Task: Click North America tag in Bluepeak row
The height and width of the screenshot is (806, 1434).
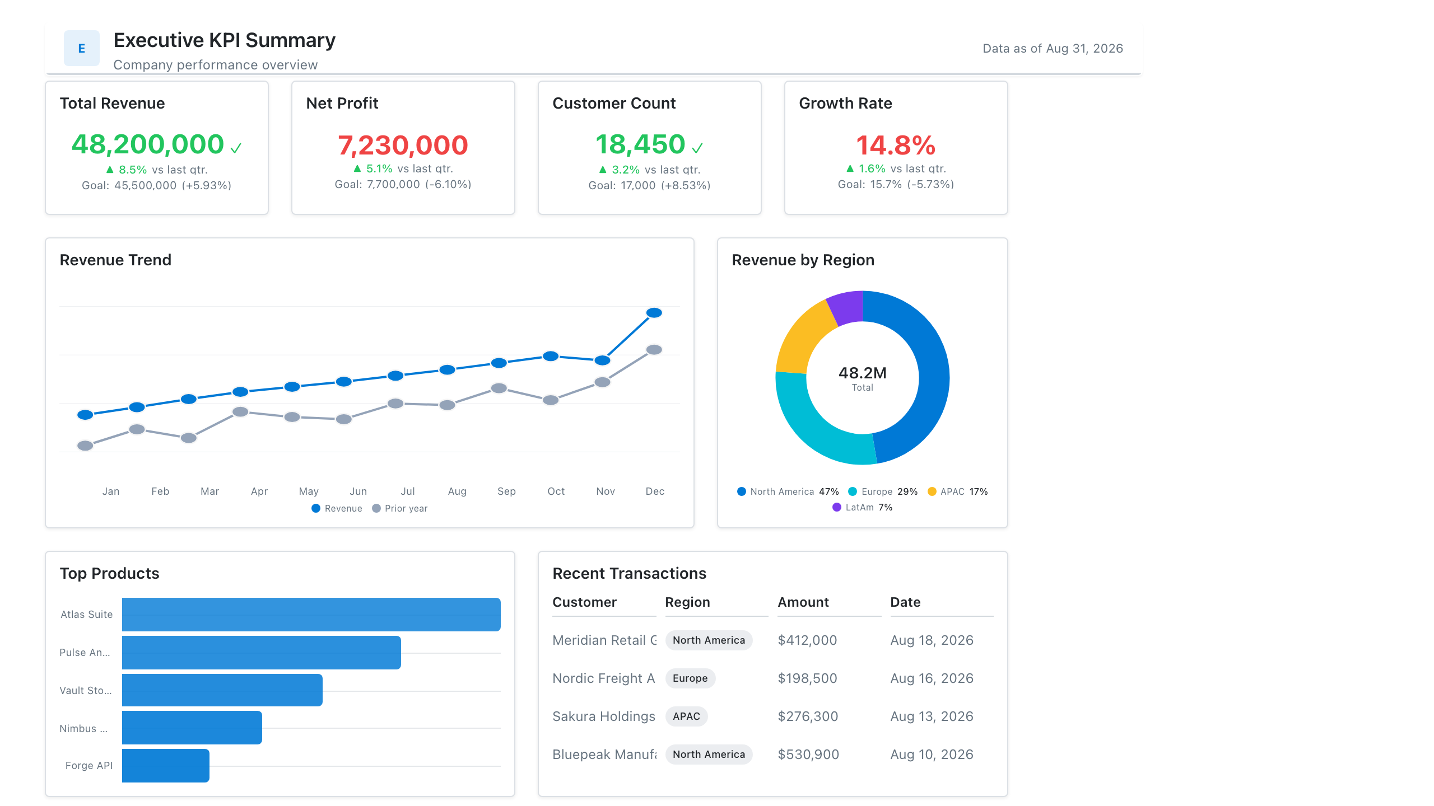Action: point(709,755)
